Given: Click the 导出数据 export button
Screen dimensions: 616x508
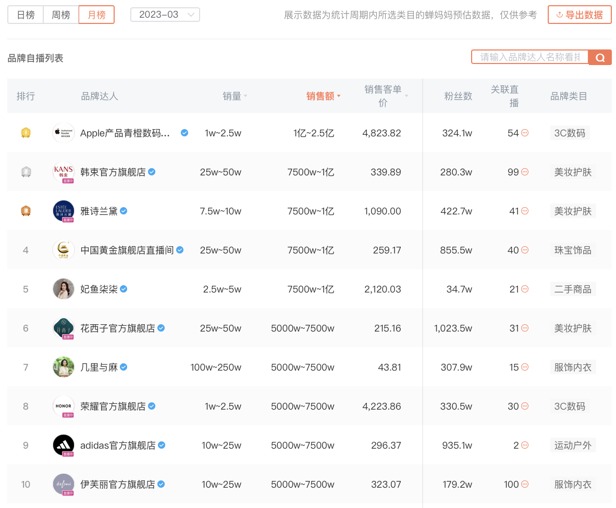Looking at the screenshot, I should point(580,15).
